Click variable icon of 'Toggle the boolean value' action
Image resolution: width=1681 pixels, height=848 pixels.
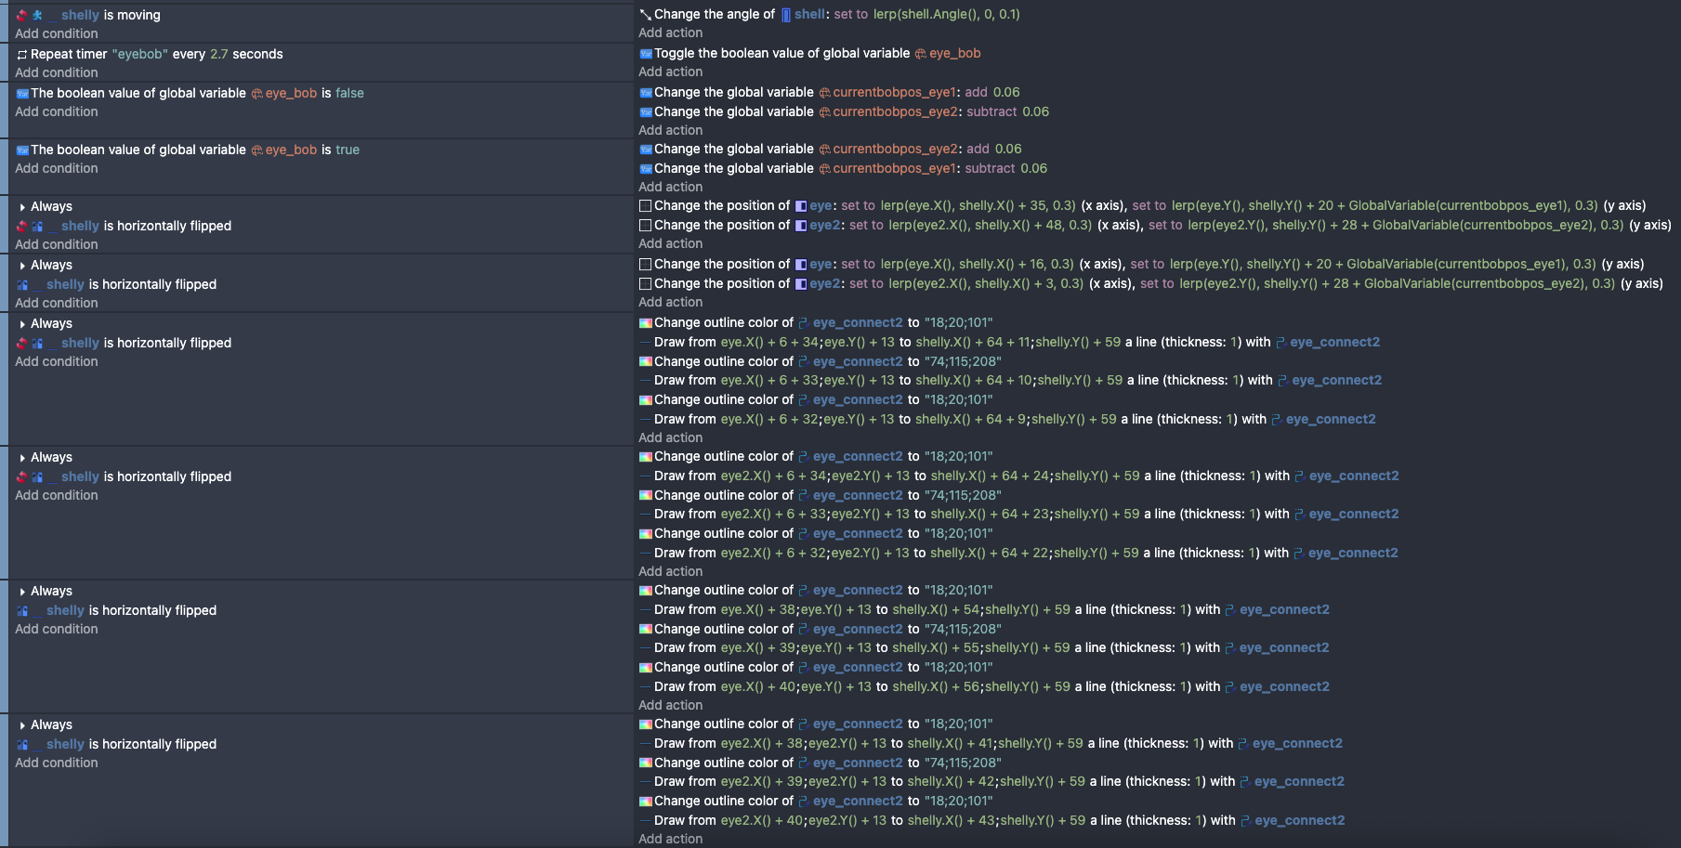pyautogui.click(x=645, y=54)
